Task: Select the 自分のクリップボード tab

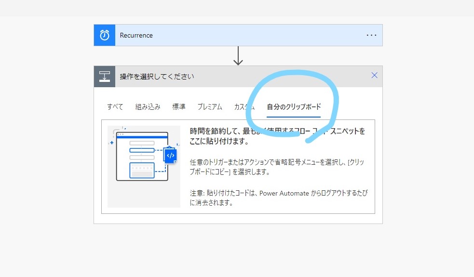Action: pos(294,107)
